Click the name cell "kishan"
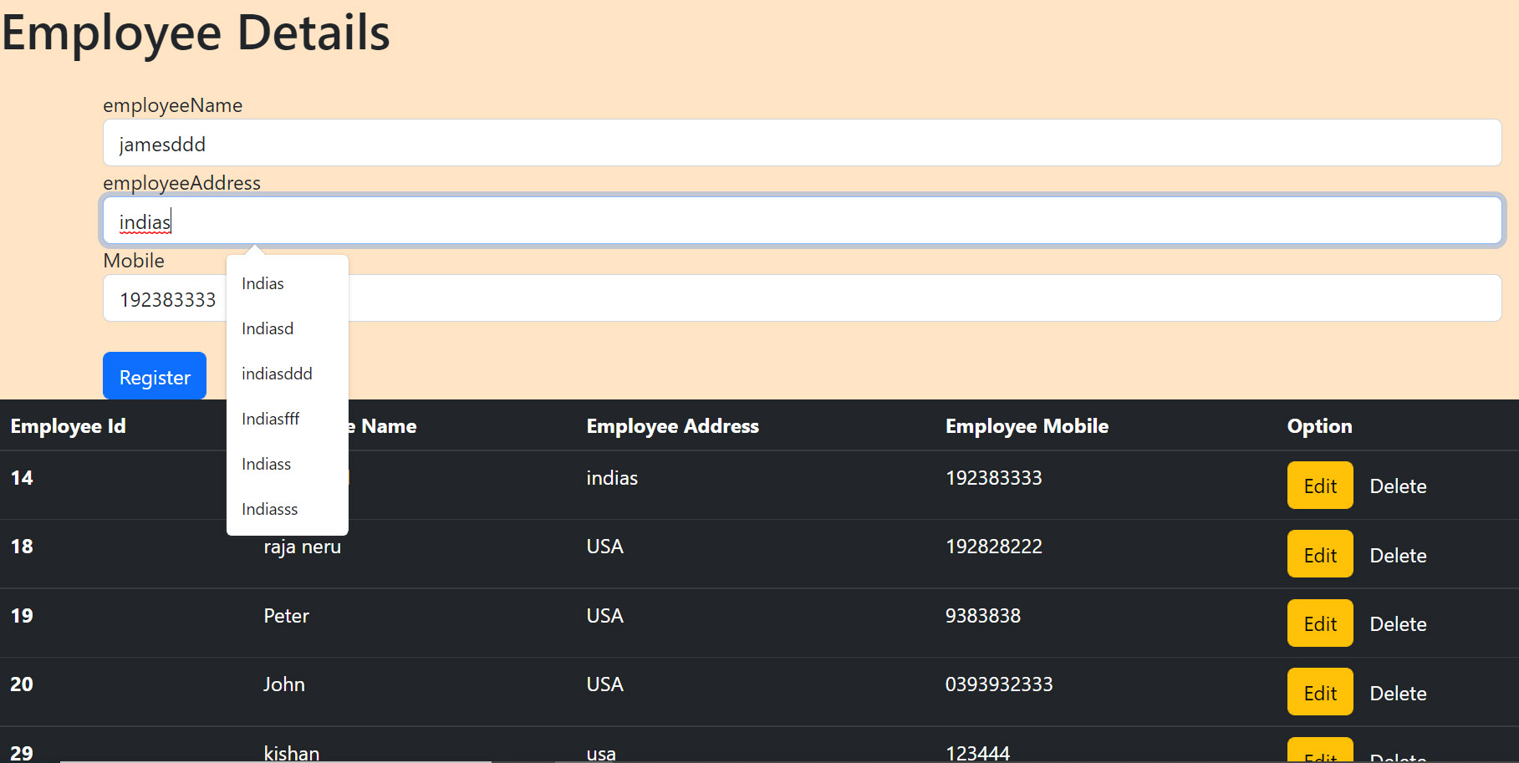 click(291, 753)
